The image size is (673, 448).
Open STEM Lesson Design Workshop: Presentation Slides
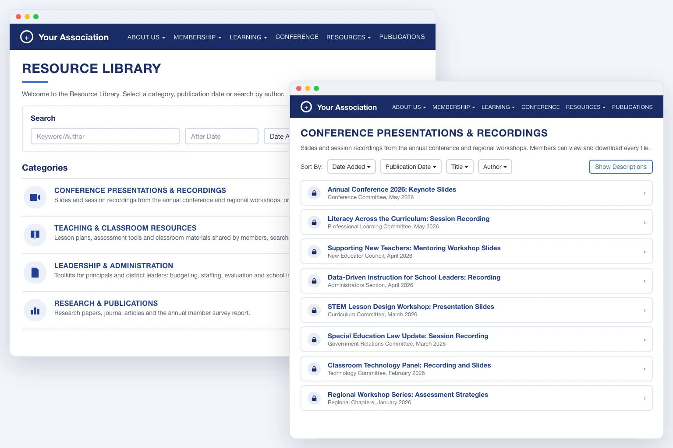tap(411, 307)
